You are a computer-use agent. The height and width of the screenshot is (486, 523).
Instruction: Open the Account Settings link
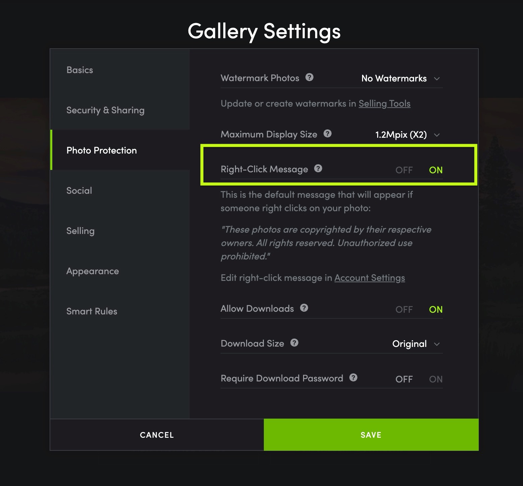(369, 278)
